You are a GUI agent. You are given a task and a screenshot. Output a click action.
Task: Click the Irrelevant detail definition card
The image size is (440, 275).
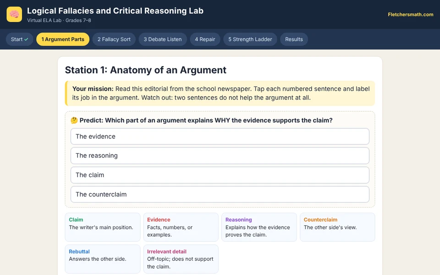click(181, 259)
